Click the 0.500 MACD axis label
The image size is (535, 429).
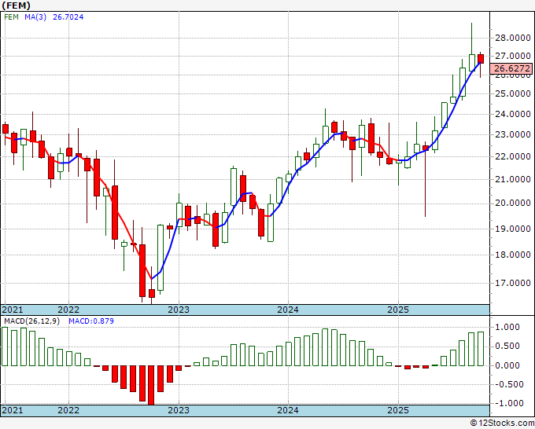tap(507, 346)
